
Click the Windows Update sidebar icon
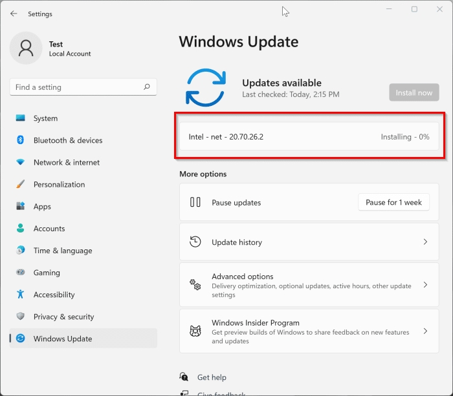pyautogui.click(x=21, y=338)
